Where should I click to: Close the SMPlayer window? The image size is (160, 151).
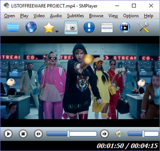pos(151,6)
